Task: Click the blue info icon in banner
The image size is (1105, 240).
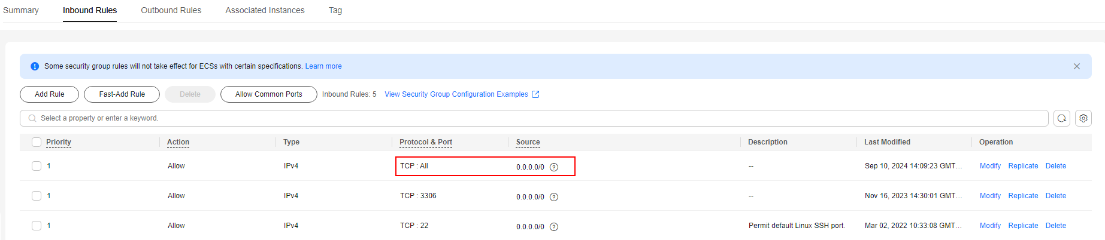Action: (35, 66)
